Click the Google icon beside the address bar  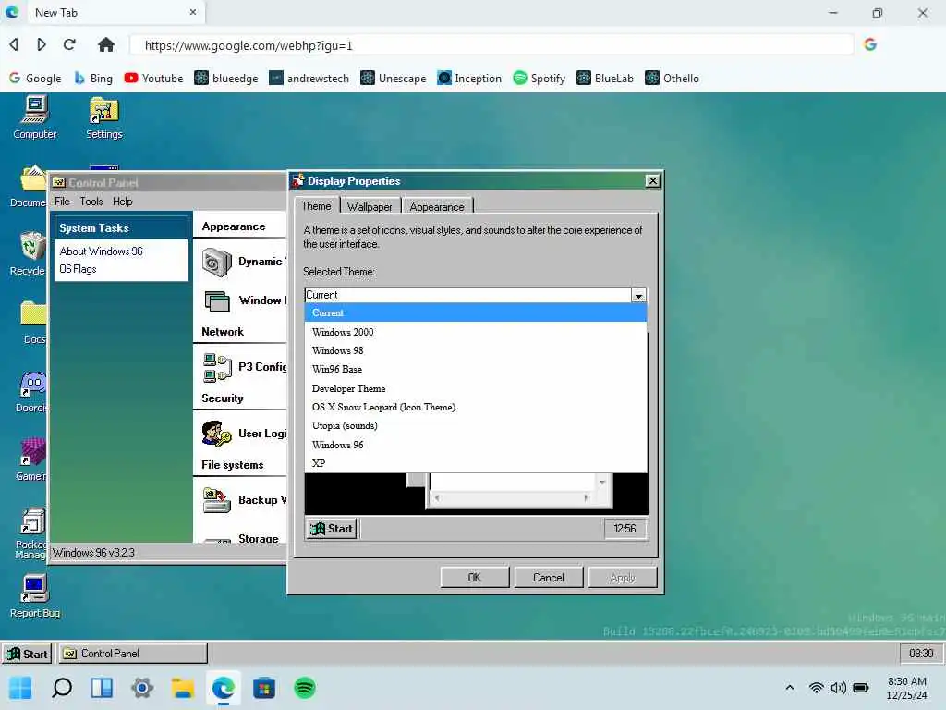coord(870,44)
